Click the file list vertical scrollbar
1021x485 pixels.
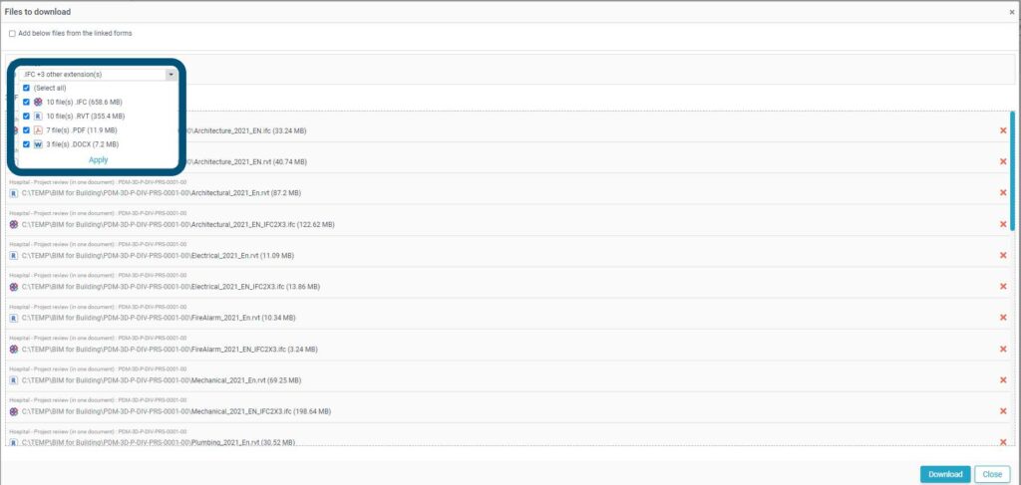pos(1013,171)
